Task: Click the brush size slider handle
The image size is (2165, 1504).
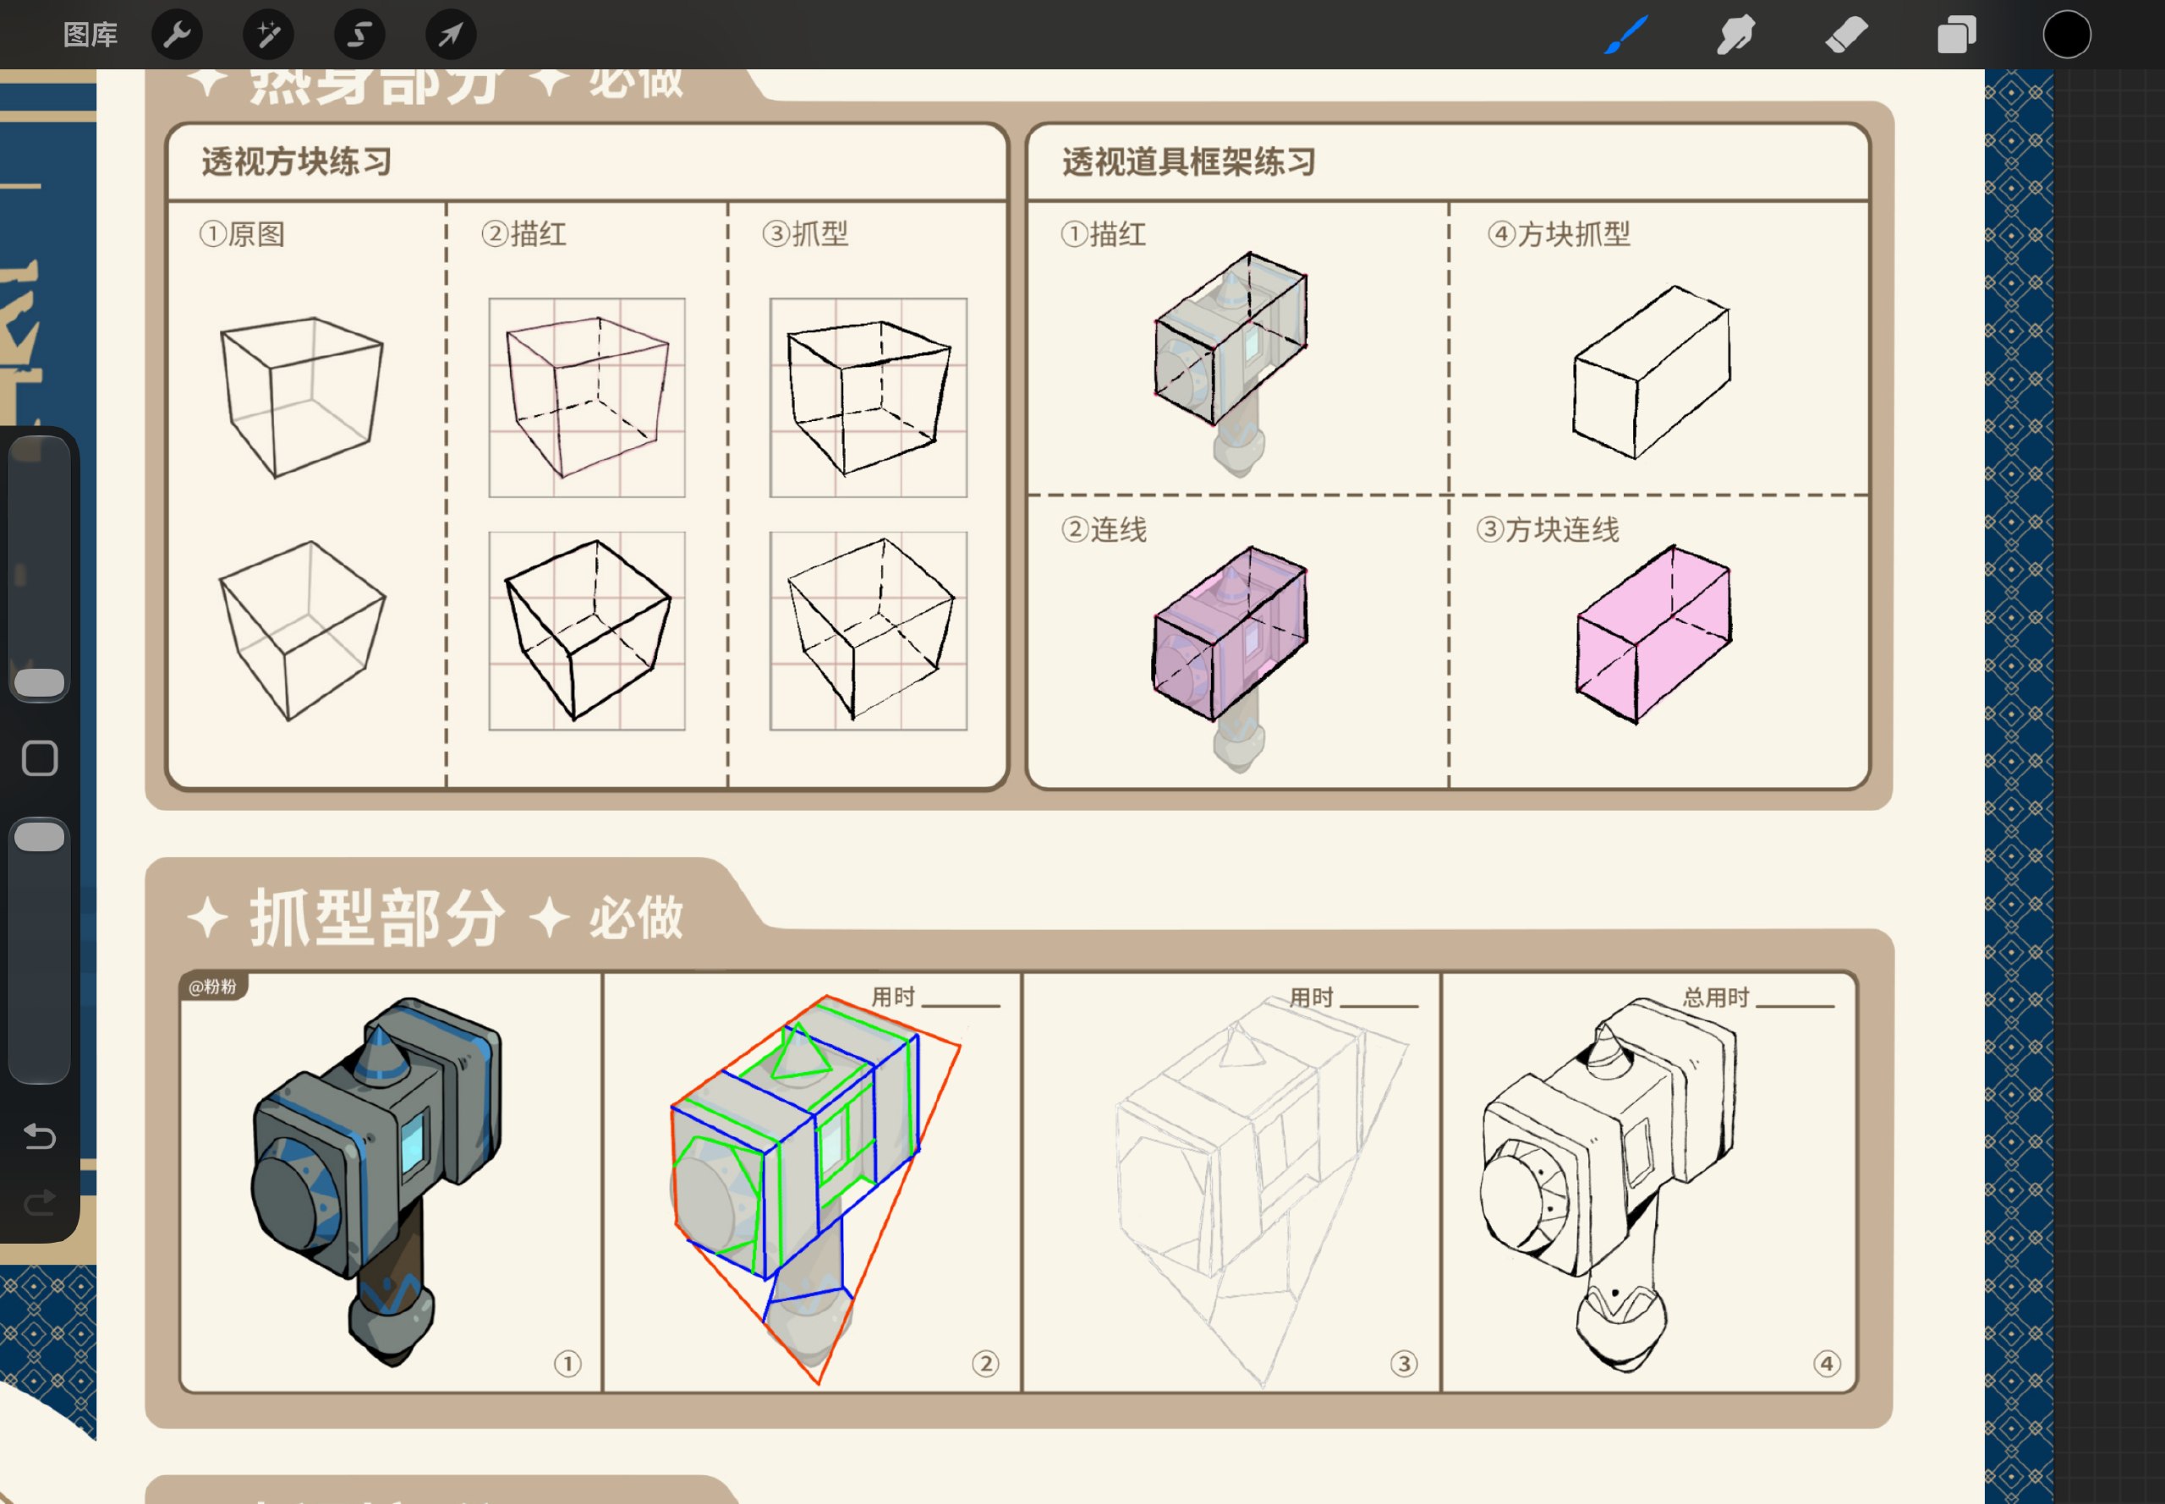Action: click(40, 683)
